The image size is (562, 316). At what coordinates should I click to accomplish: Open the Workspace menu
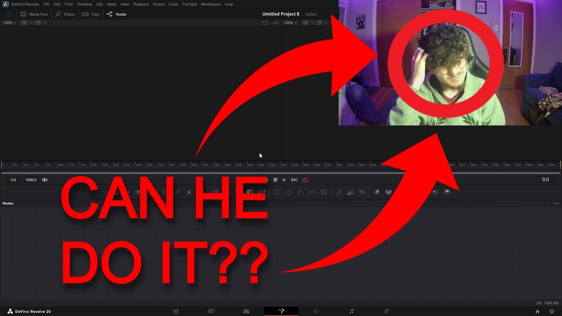tap(211, 4)
